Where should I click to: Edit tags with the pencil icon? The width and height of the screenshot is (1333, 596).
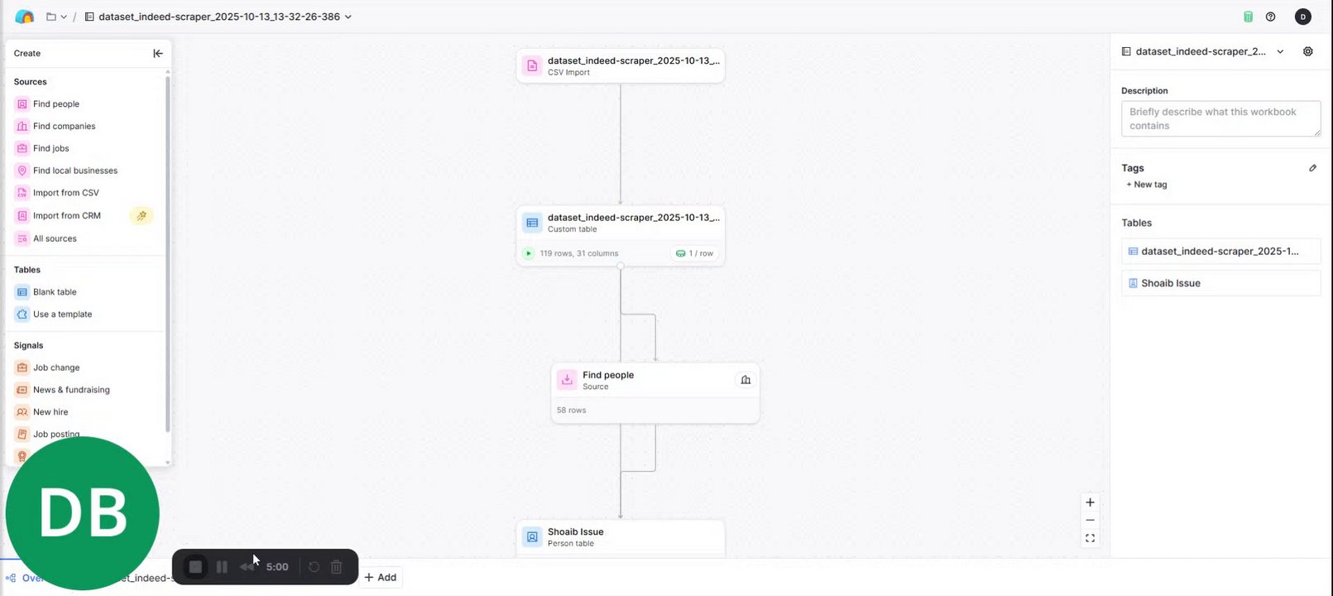[x=1312, y=168]
